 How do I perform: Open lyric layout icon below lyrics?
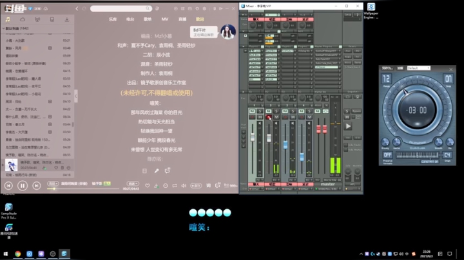[x=144, y=171]
